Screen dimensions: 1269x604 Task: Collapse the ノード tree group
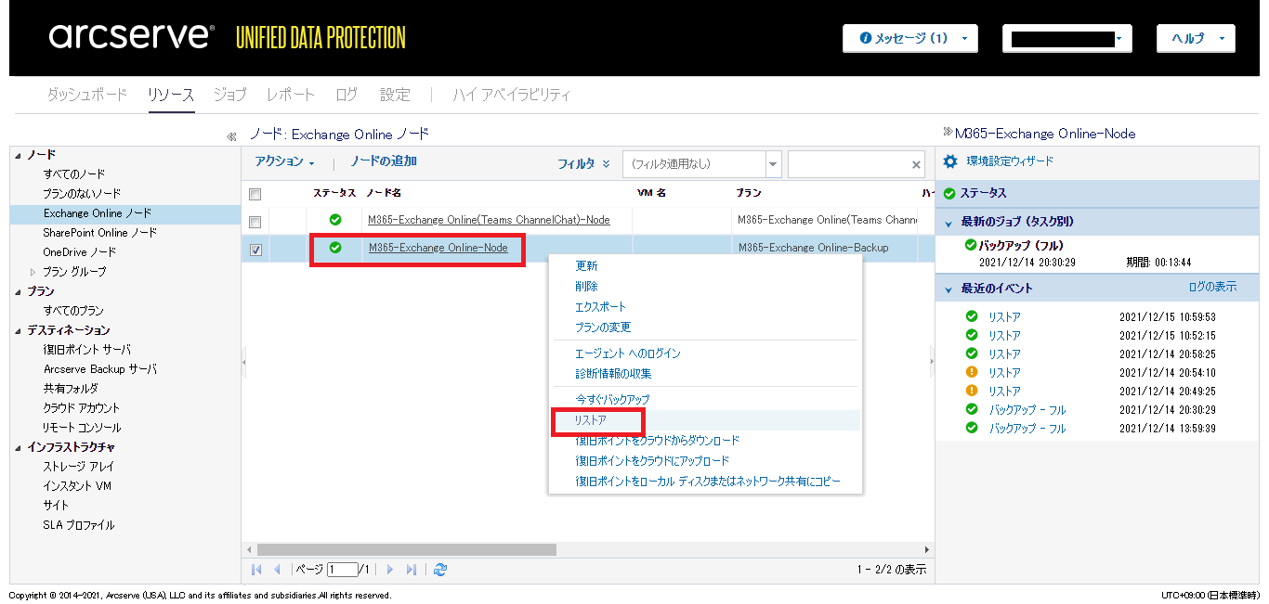(x=19, y=155)
